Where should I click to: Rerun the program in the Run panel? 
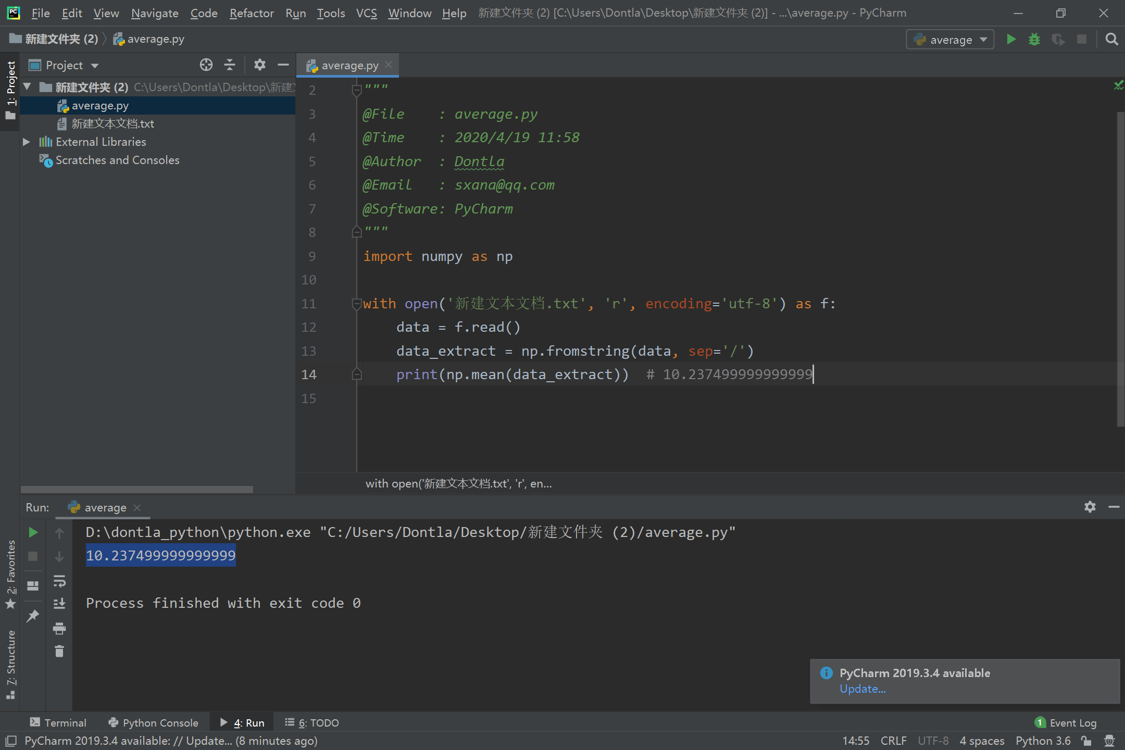[33, 532]
